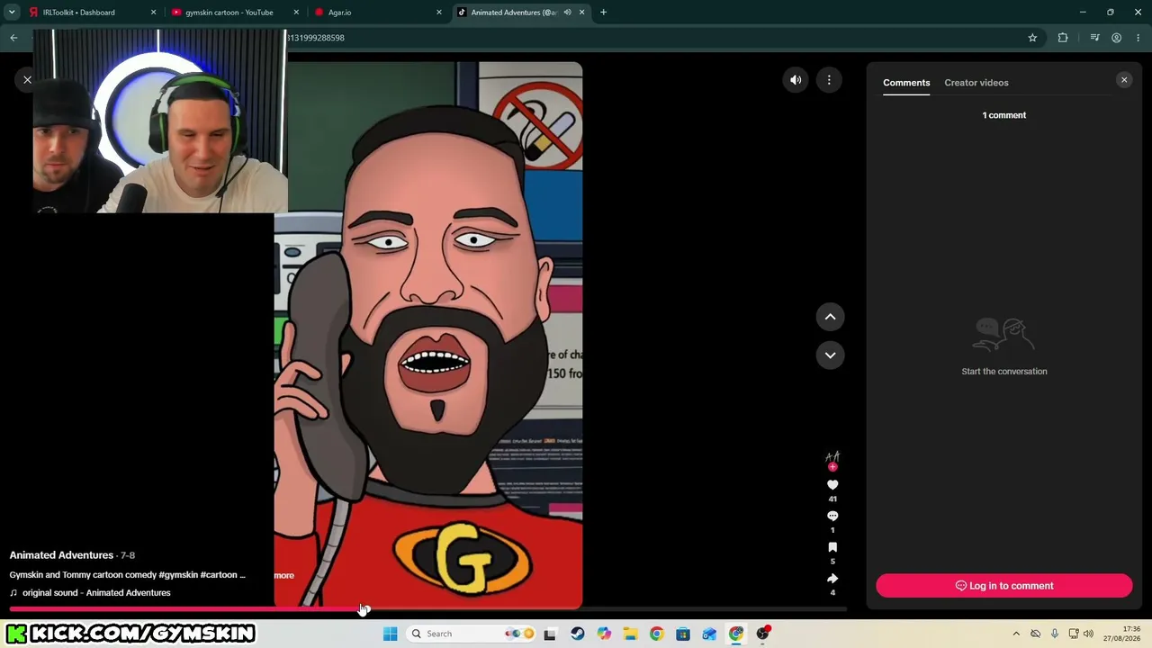Close the comments side panel
Screen dimensions: 1152x648
click(1124, 80)
